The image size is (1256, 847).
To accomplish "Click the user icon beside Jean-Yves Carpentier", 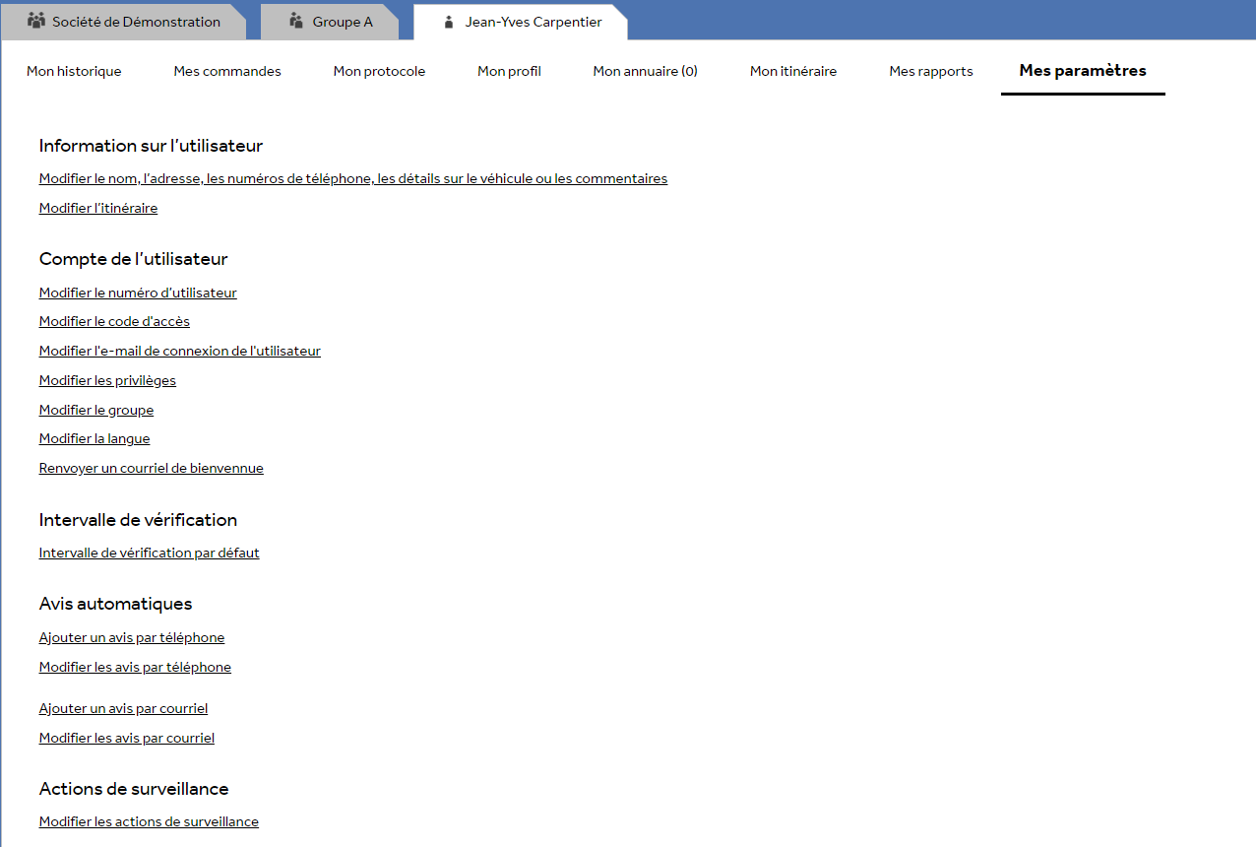I will [x=448, y=22].
